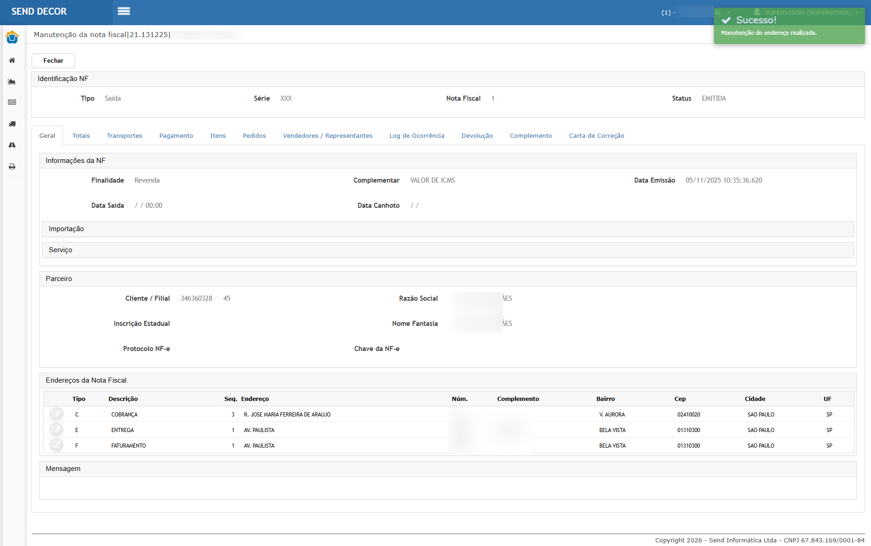871x546 pixels.
Task: Select the Log de Ocorrência tab
Action: click(x=417, y=136)
